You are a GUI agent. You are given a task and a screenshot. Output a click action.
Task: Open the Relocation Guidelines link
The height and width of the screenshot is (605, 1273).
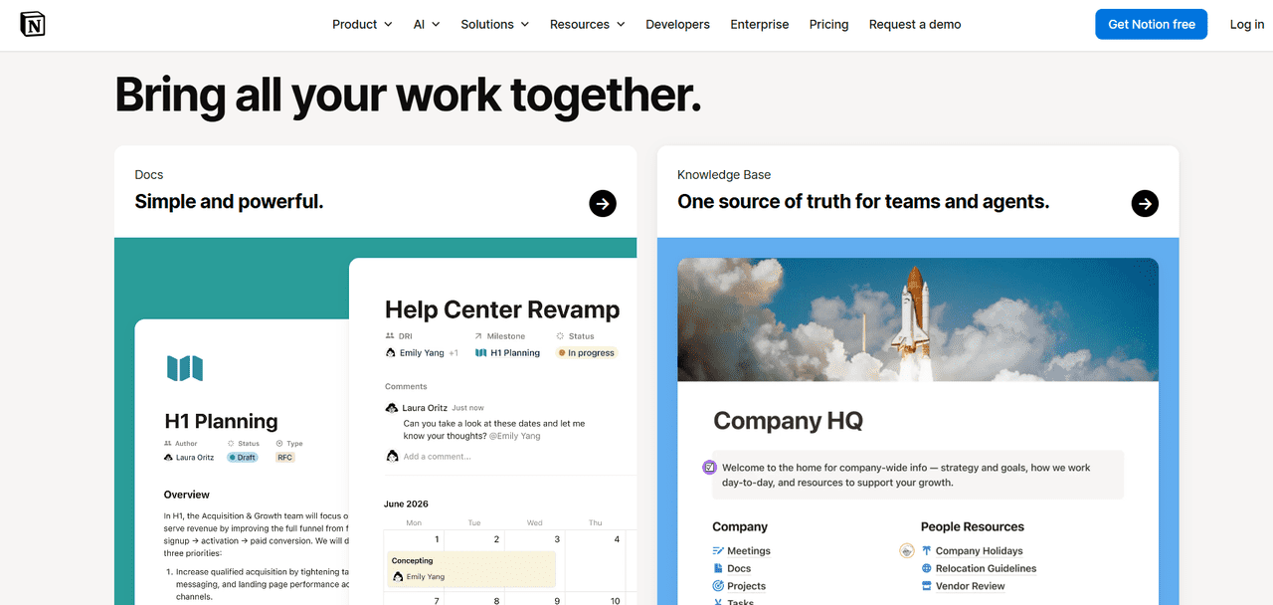[x=986, y=568]
